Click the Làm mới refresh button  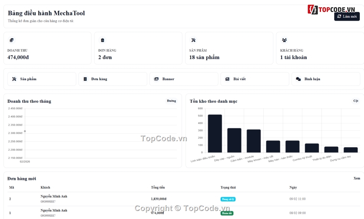click(x=347, y=16)
